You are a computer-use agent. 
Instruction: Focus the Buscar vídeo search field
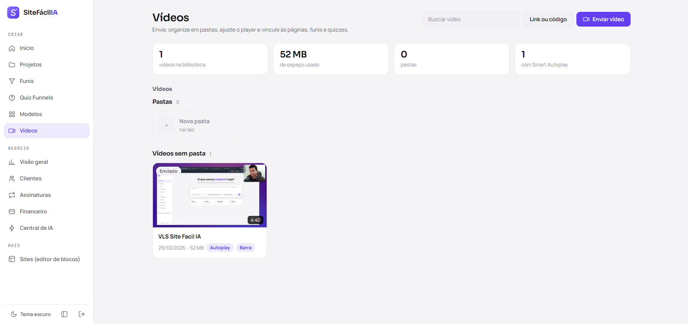click(x=471, y=19)
